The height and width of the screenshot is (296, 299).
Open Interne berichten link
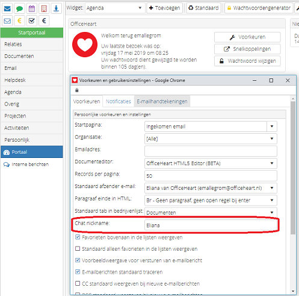(x=30, y=165)
